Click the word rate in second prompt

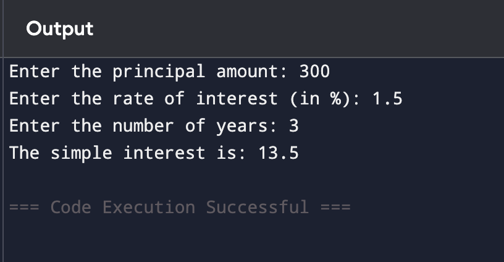pos(133,98)
